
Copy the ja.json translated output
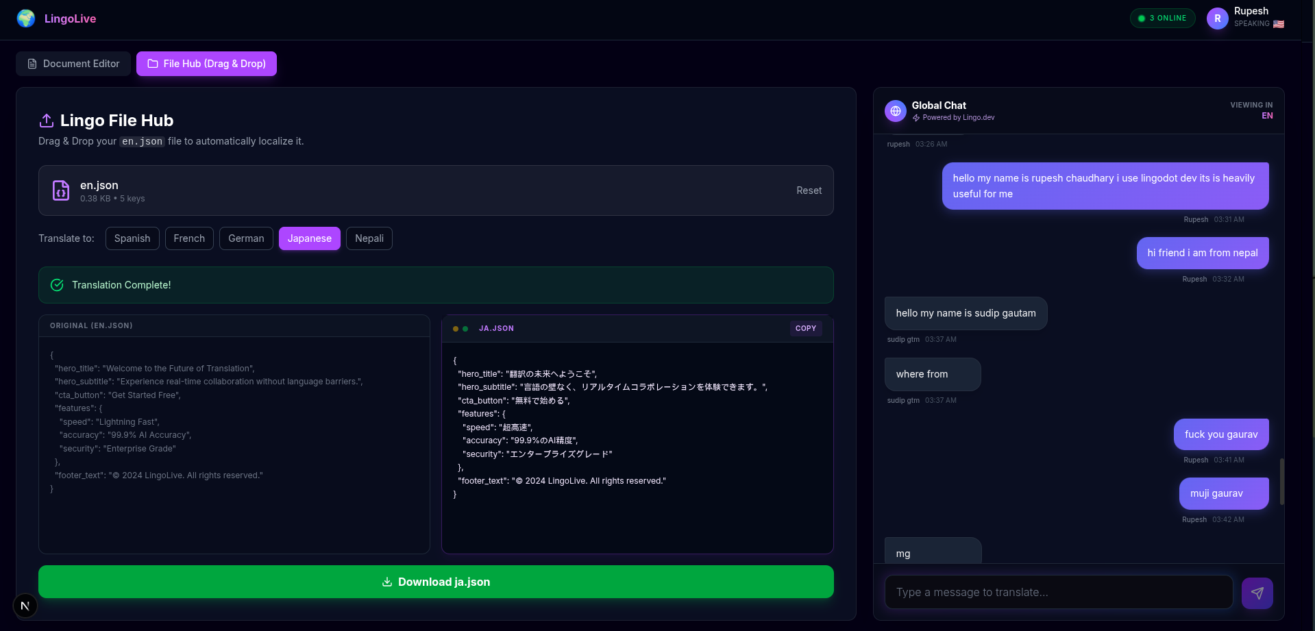click(x=806, y=329)
